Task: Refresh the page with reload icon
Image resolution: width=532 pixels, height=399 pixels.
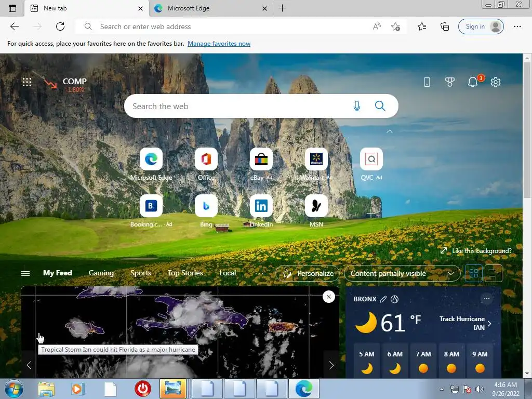Action: [60, 26]
